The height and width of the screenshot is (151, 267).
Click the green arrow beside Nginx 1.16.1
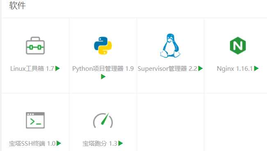click(256, 68)
